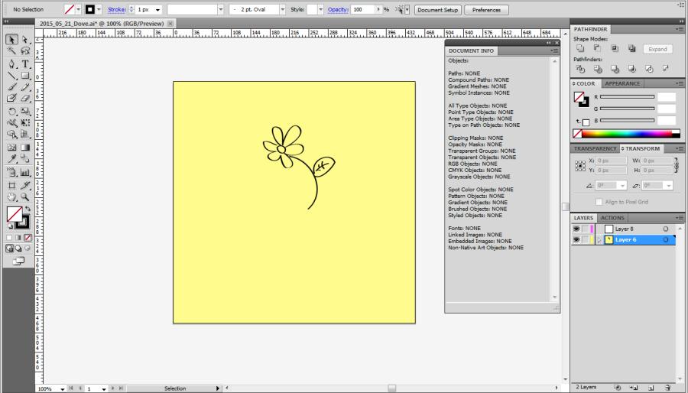
Task: Select the Layers tab
Action: 583,218
